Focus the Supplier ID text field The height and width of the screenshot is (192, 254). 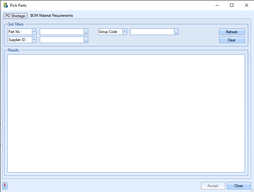[61, 40]
